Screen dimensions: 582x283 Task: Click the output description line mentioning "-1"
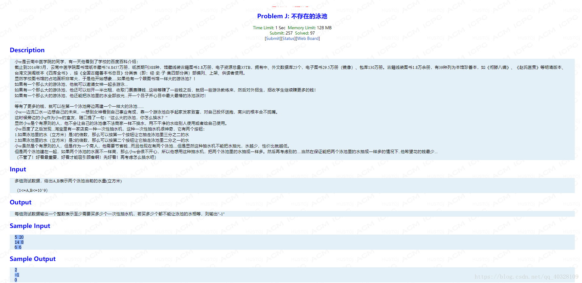point(120,214)
